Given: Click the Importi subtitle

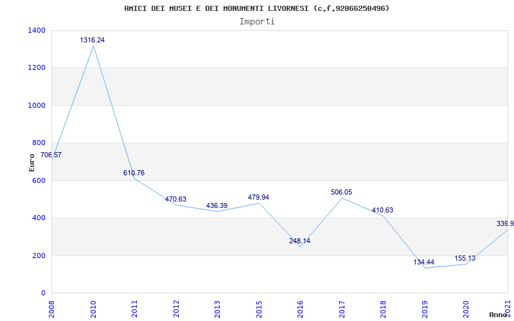Looking at the screenshot, I should (x=257, y=22).
